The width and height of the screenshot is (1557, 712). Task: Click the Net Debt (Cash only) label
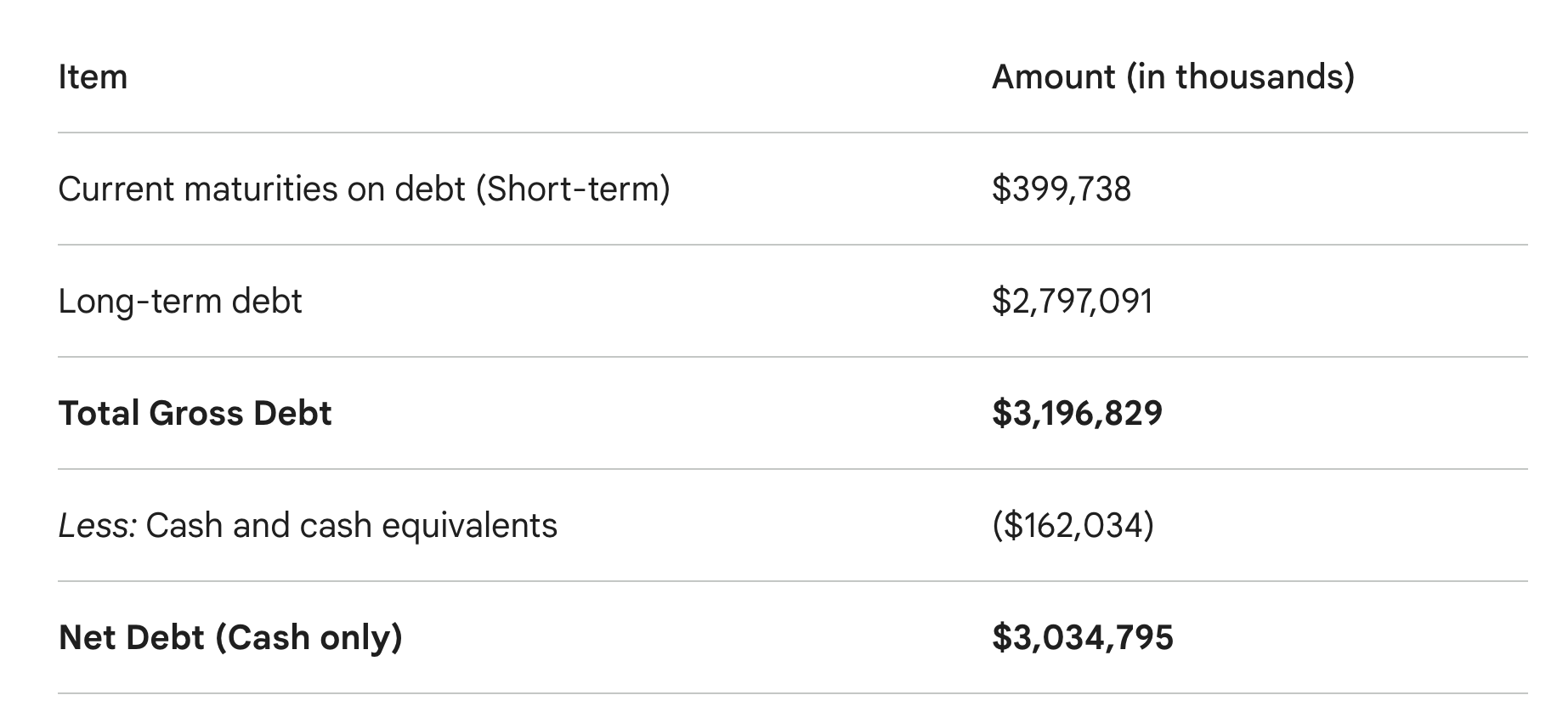tap(230, 637)
